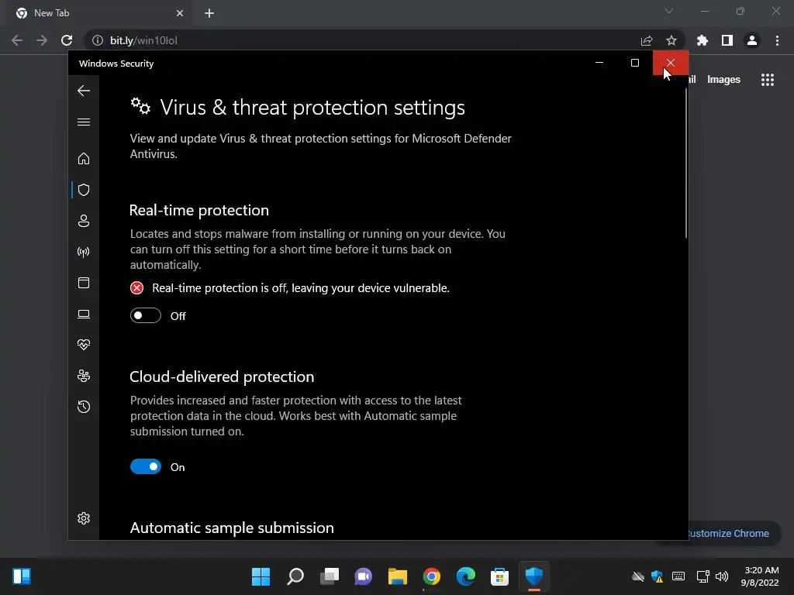Screen dimensions: 794x595
Task: Open Device performance & health heart icon
Action: coord(84,345)
